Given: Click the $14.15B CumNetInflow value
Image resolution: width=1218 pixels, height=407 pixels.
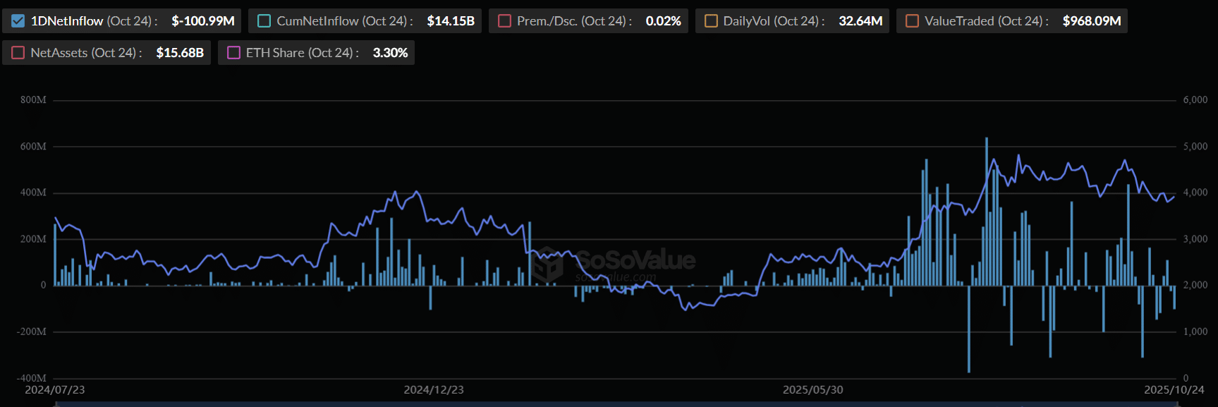Looking at the screenshot, I should coord(451,21).
